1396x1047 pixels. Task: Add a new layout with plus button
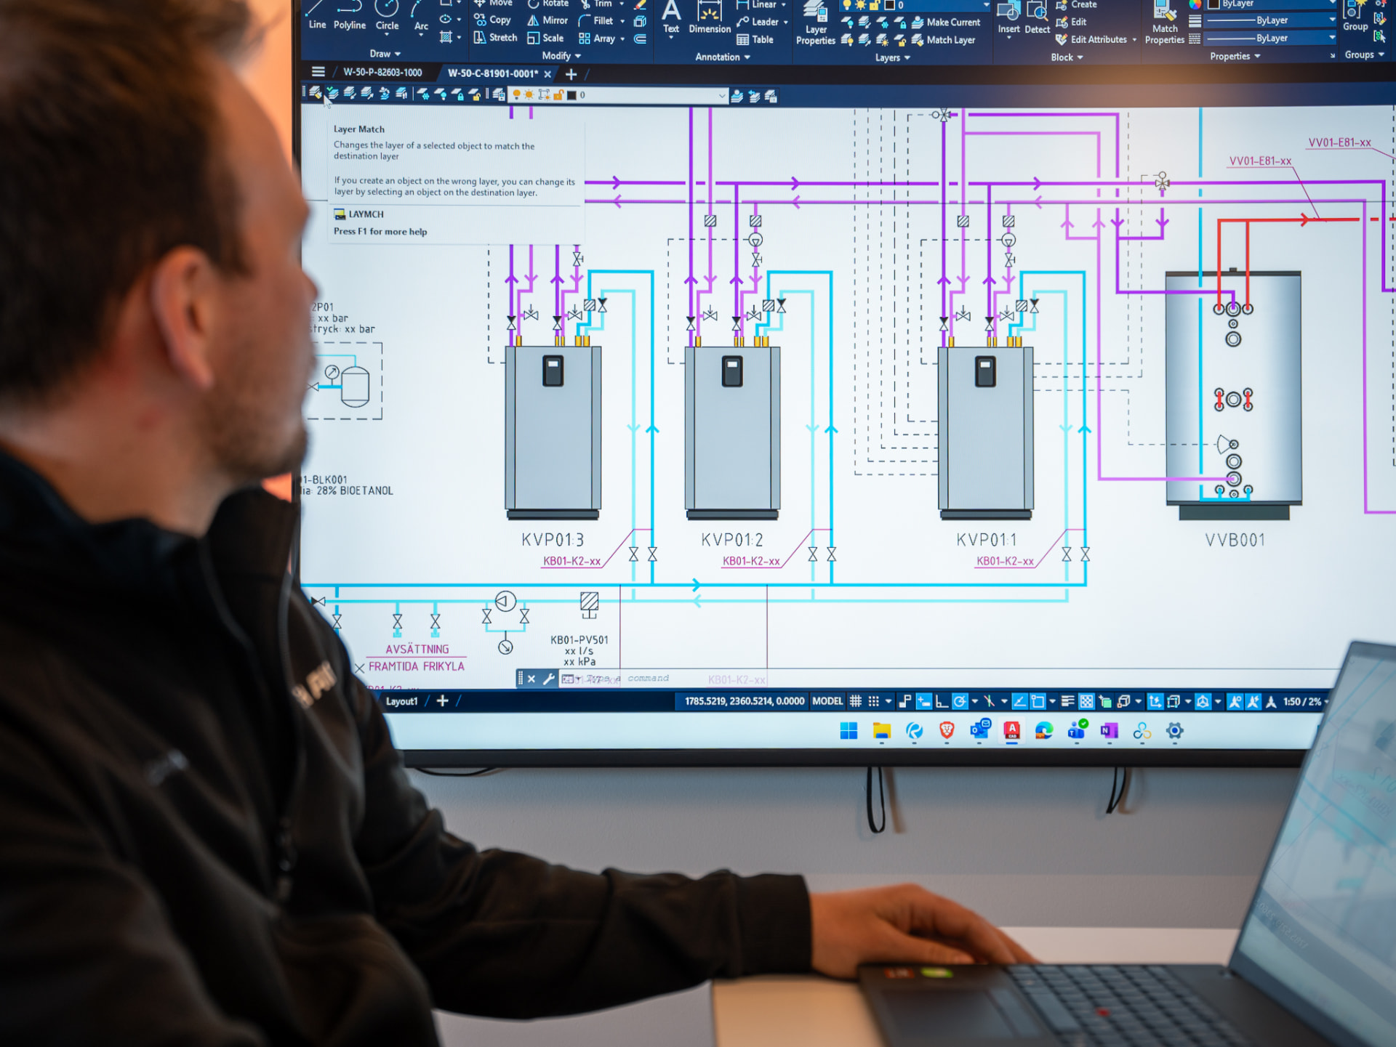442,701
